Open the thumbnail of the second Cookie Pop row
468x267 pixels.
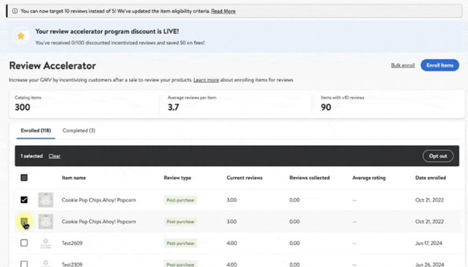pos(46,221)
